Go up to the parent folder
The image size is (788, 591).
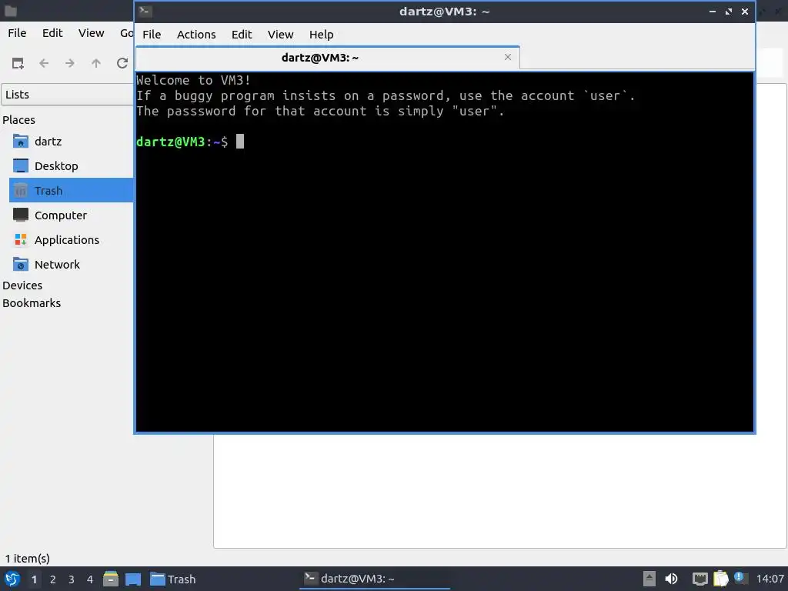(x=96, y=63)
